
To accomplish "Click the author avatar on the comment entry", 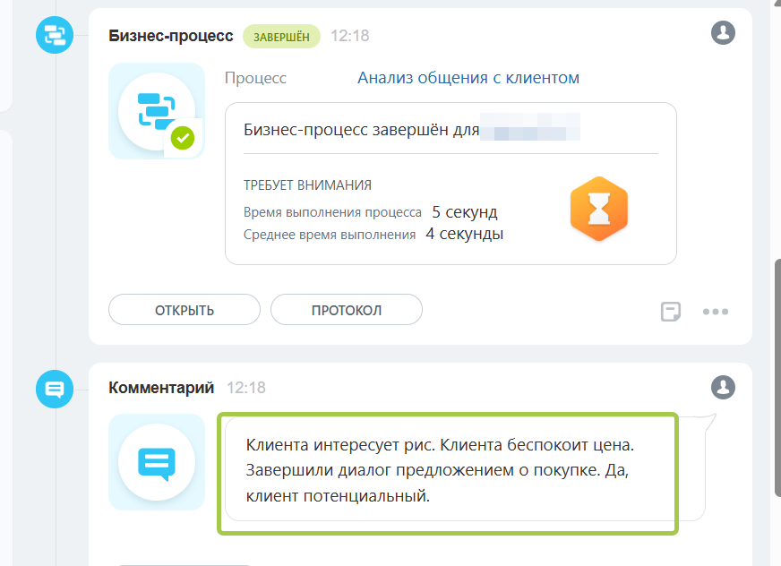I will point(724,388).
